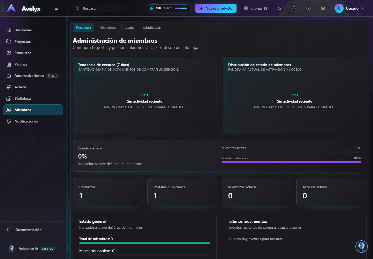Open the task checklist icon
This screenshot has height=259, width=373.
279,8
